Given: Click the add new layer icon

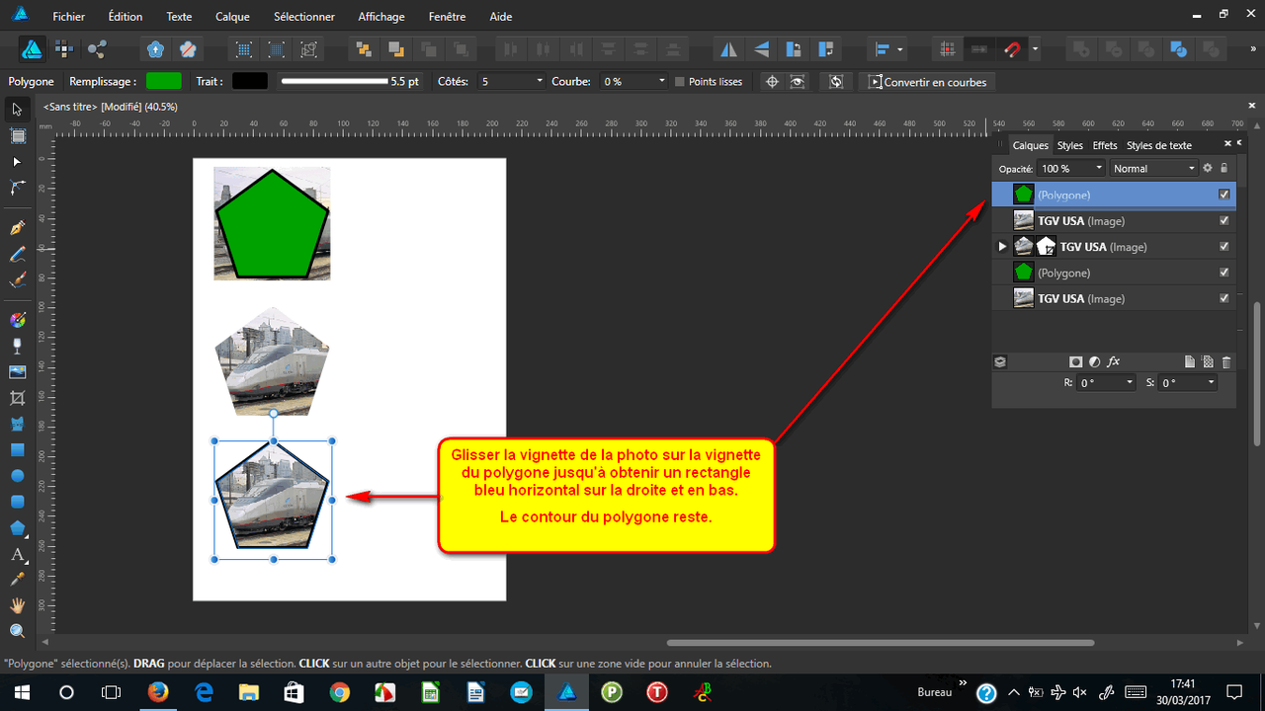Looking at the screenshot, I should 1190,362.
